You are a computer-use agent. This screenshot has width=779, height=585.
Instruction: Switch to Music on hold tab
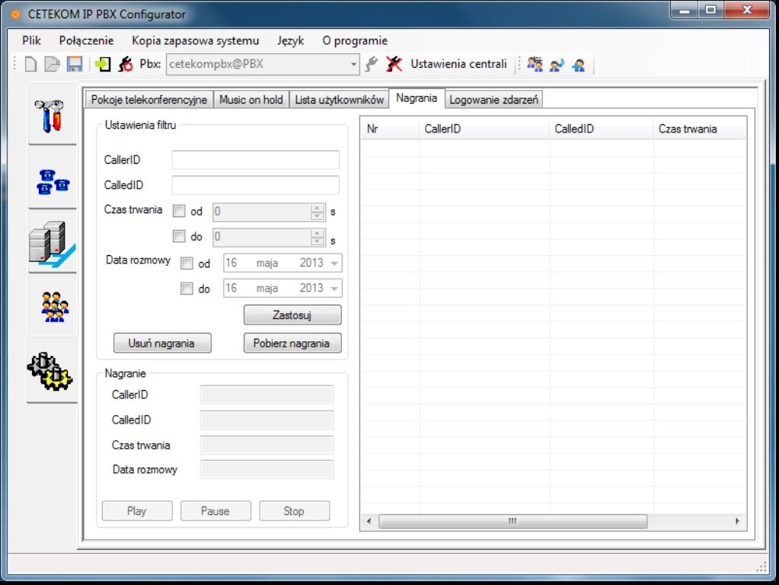click(x=251, y=100)
